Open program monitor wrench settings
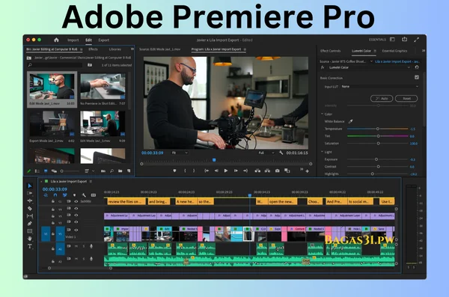Viewport: 449px width, 297px height. pyautogui.click(x=281, y=153)
